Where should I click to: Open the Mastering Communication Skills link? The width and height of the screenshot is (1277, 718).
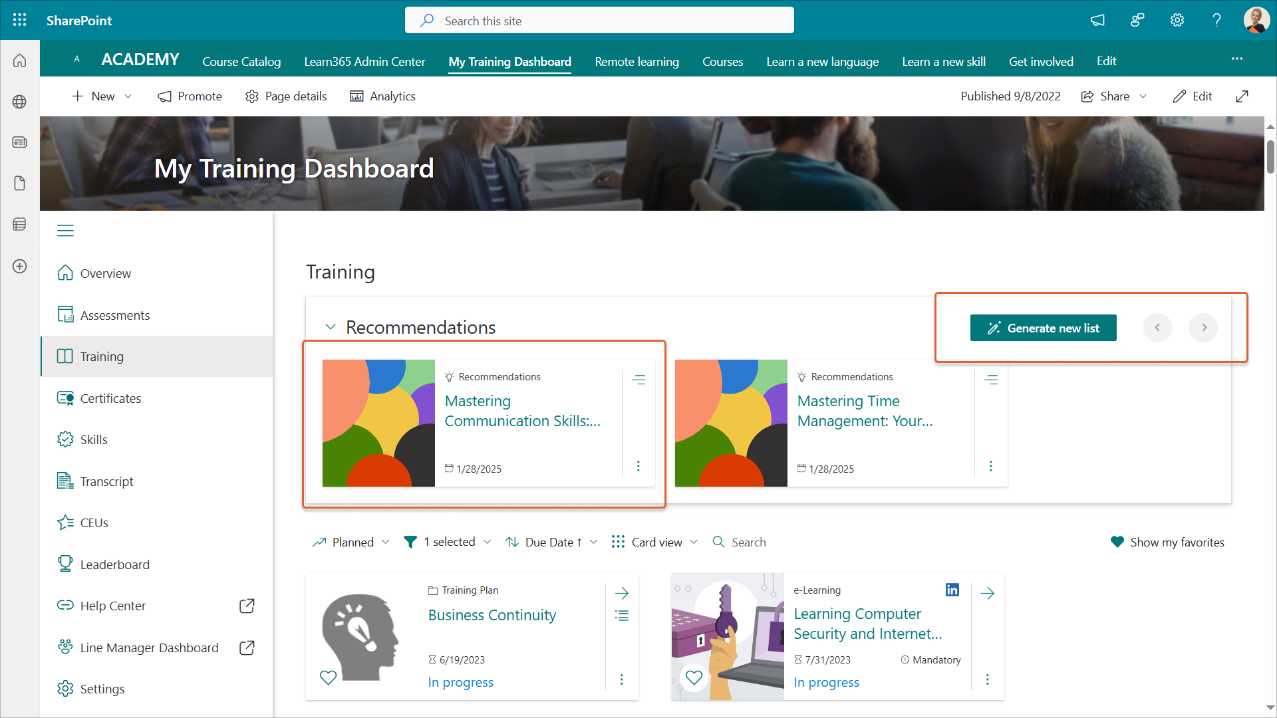point(522,411)
